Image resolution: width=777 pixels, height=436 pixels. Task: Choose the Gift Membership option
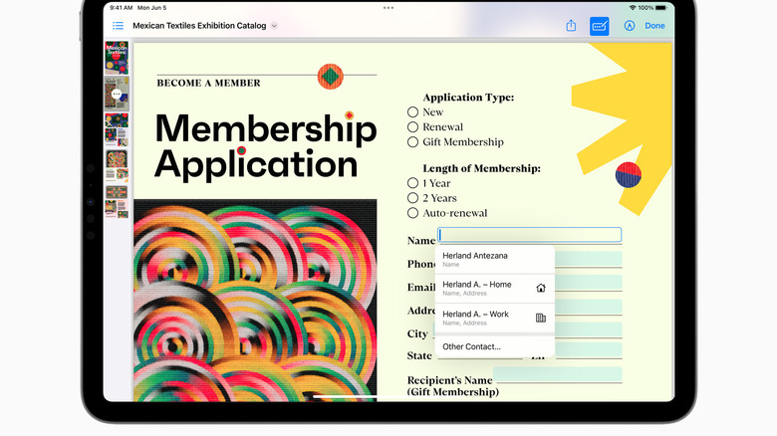(x=412, y=142)
